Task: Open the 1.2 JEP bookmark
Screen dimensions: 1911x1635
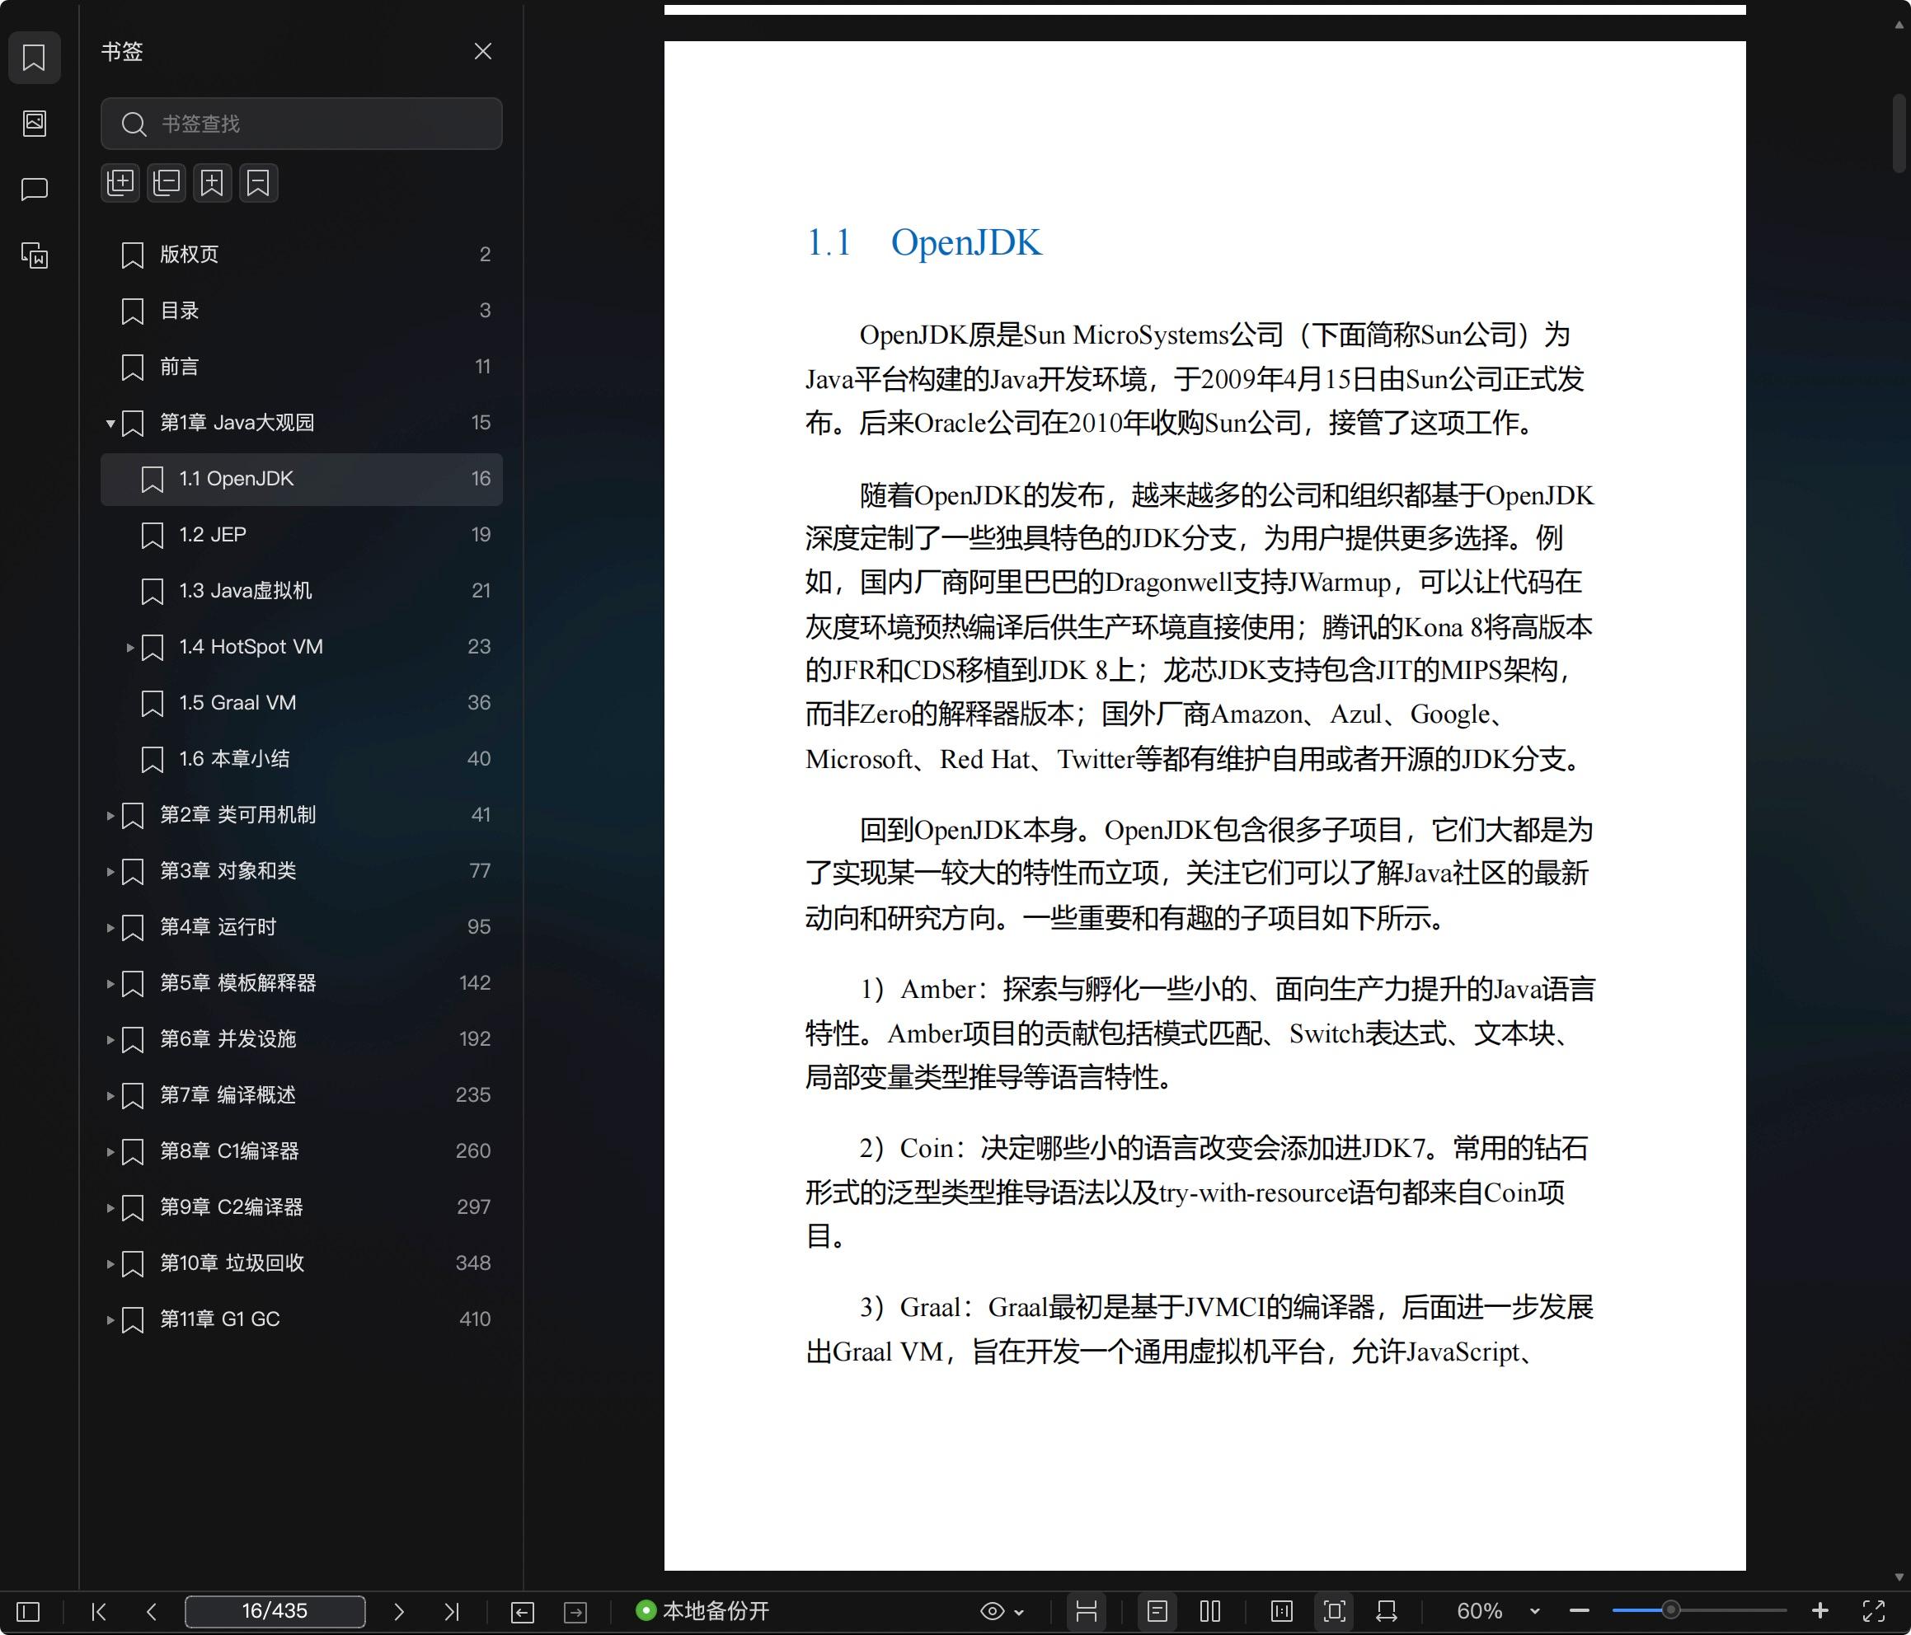Action: click(302, 535)
